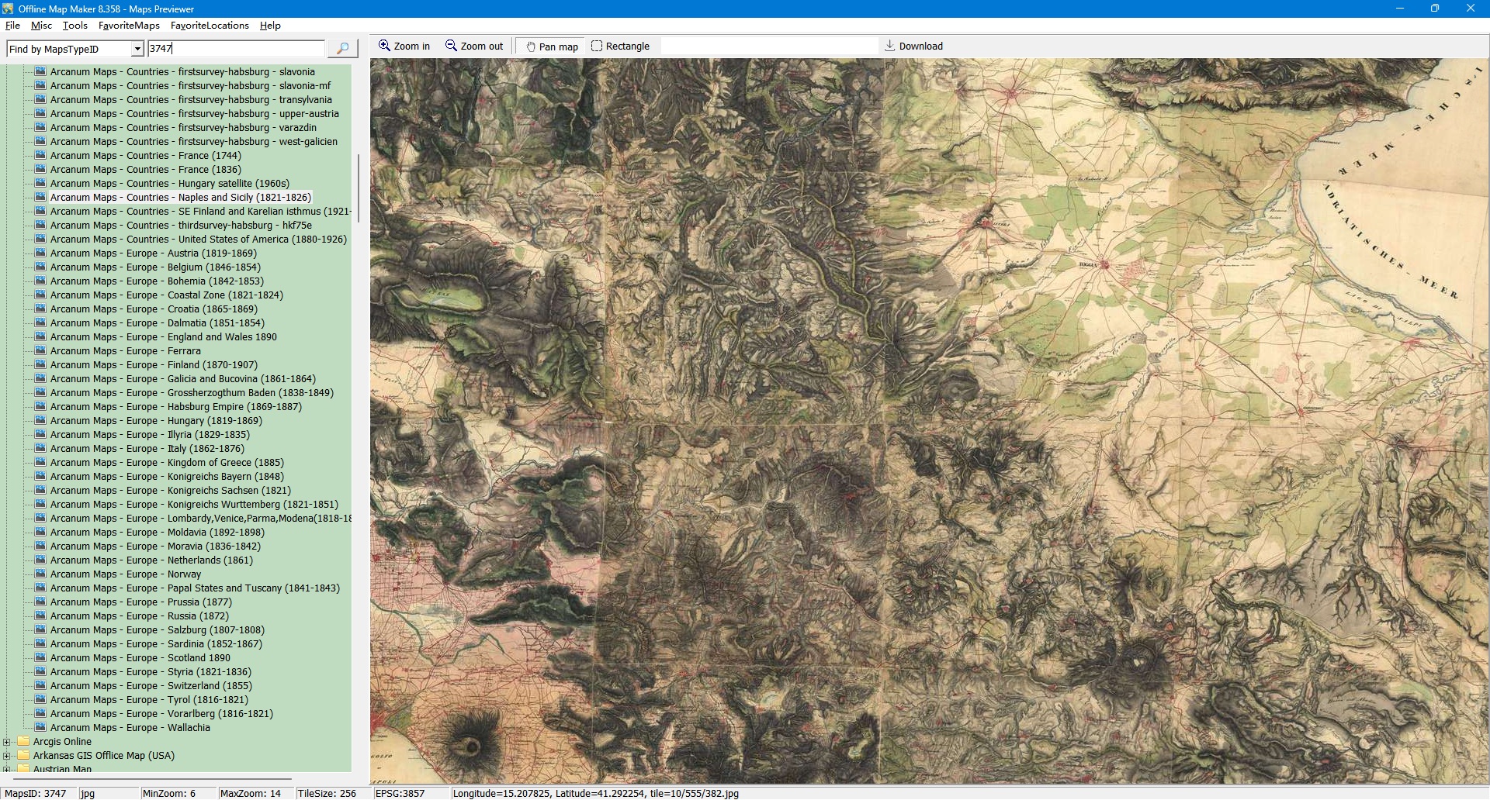Select Naples and Sicily (1821-1826) map

coord(180,198)
